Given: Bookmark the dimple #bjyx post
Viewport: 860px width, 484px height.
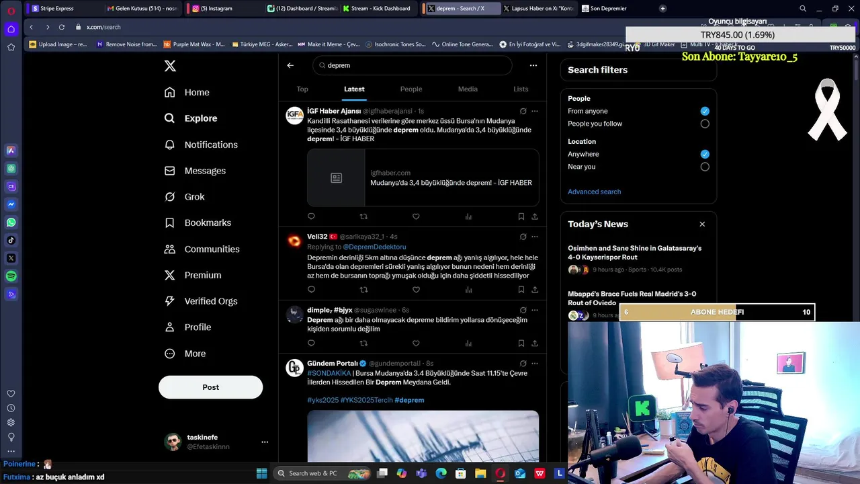Looking at the screenshot, I should (521, 344).
